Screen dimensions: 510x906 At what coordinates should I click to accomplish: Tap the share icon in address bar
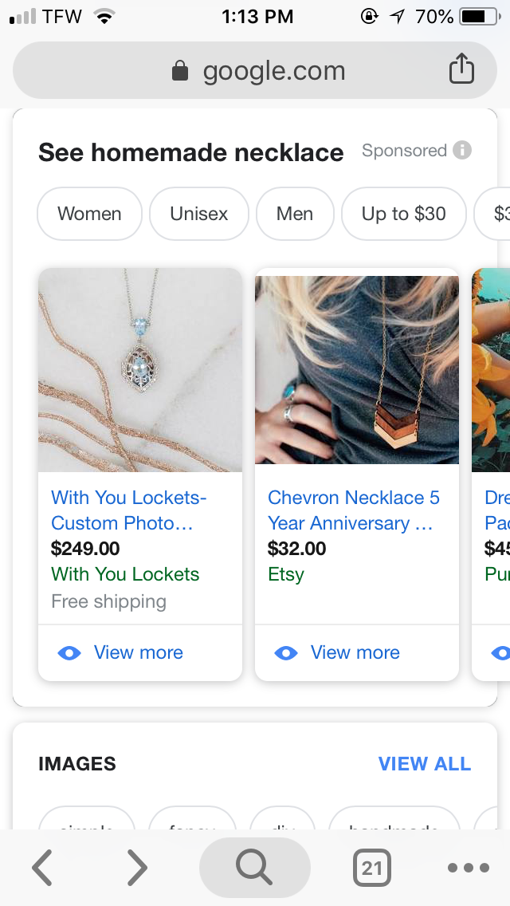(x=461, y=70)
